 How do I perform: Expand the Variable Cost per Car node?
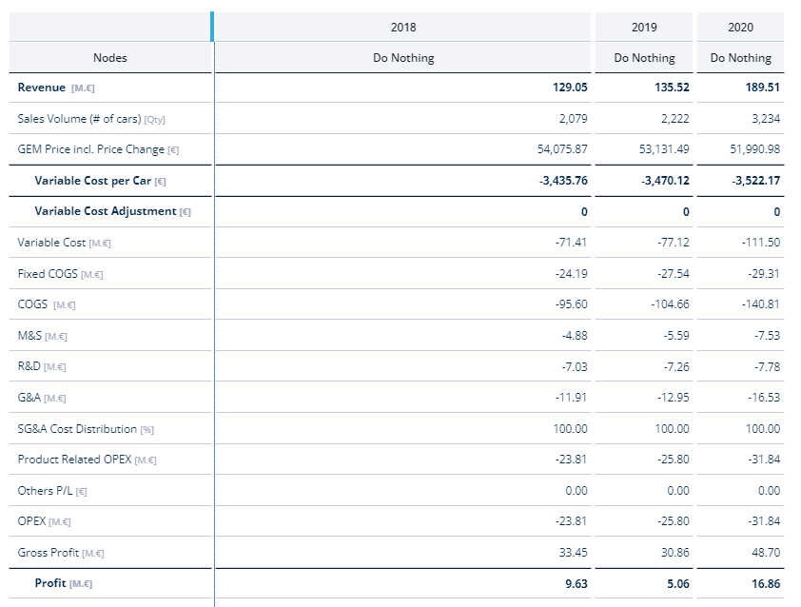93,181
